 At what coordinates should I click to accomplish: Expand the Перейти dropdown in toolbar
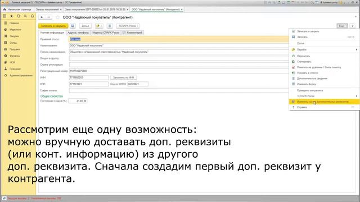[99, 26]
